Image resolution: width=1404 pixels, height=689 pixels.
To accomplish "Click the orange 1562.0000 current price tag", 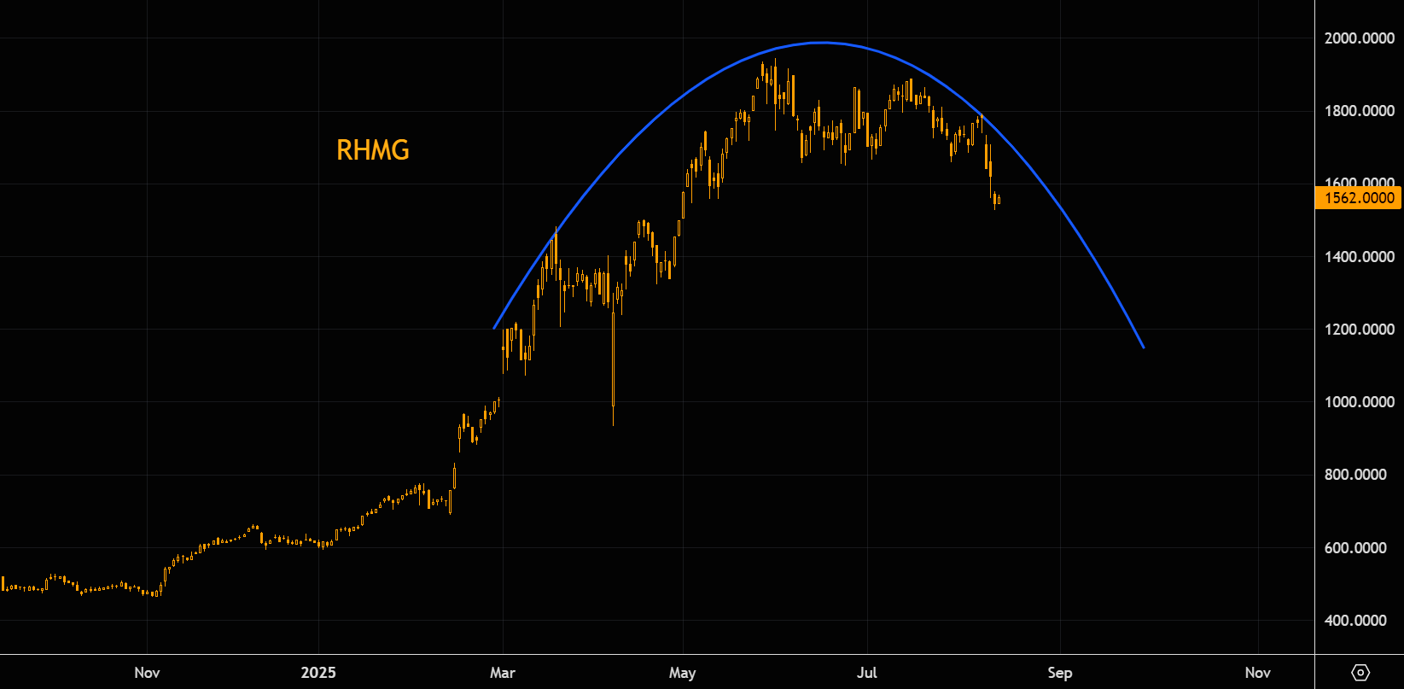I will [1359, 198].
